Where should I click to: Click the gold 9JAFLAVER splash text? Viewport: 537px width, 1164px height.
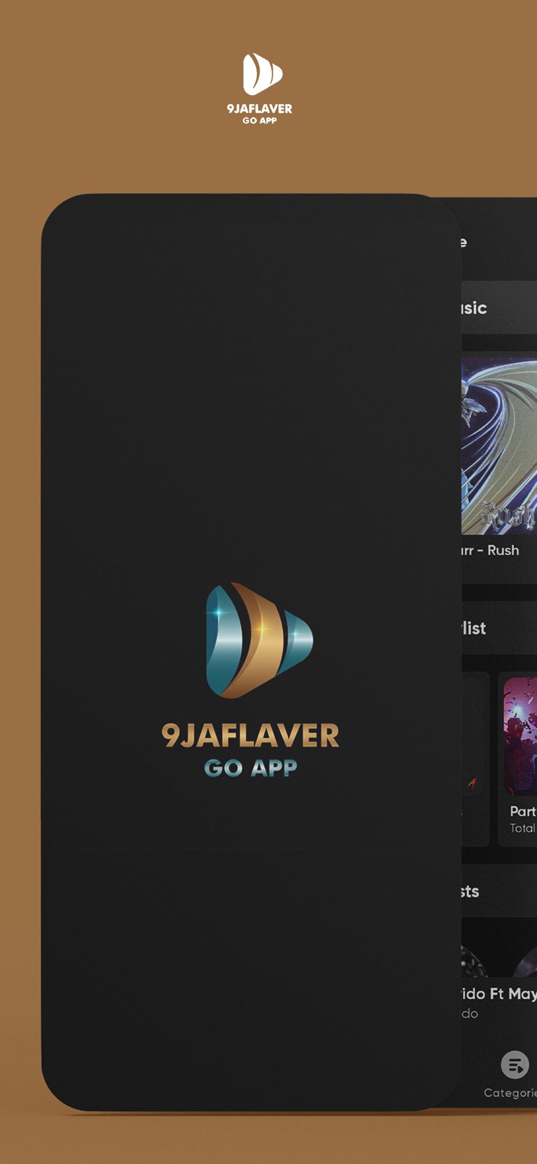[250, 736]
